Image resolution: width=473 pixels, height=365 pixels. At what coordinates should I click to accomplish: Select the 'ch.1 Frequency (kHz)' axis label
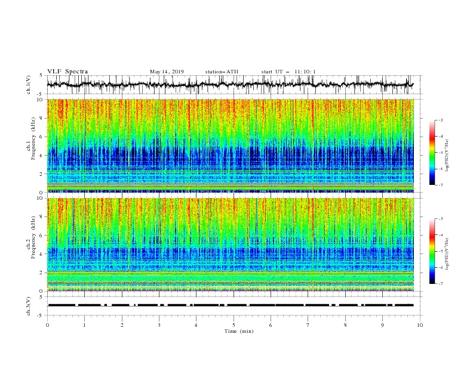(31, 139)
